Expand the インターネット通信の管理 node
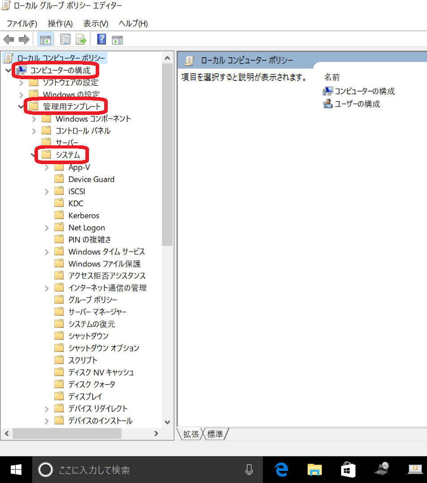The image size is (427, 483). tap(47, 288)
